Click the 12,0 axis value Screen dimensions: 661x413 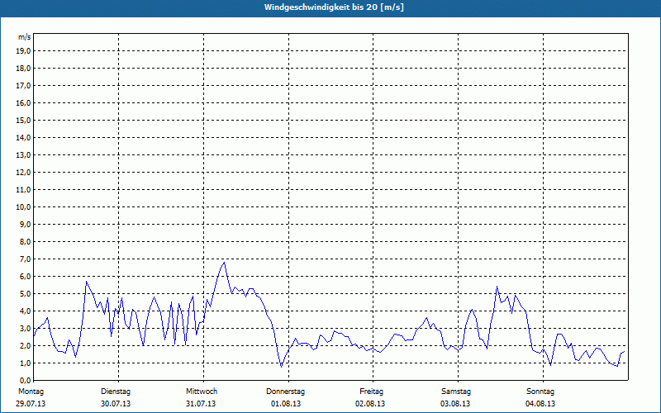[24, 173]
